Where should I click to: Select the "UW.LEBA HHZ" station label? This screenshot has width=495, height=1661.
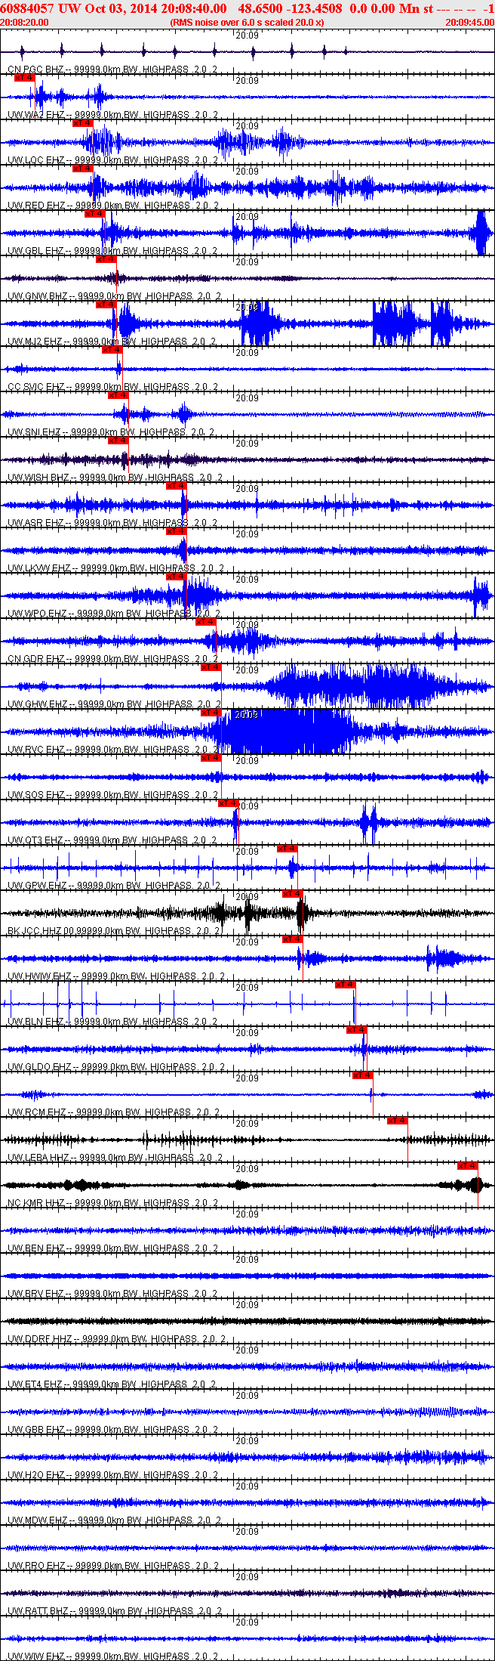(38, 1158)
